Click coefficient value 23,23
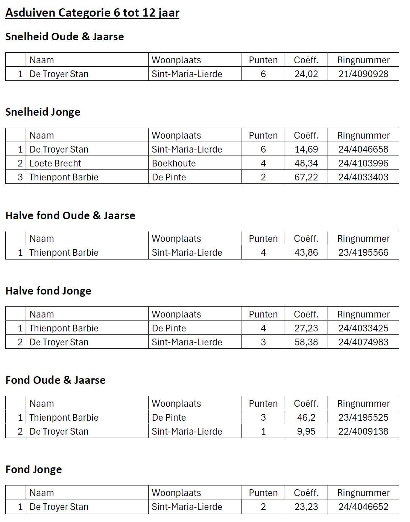 (x=306, y=507)
